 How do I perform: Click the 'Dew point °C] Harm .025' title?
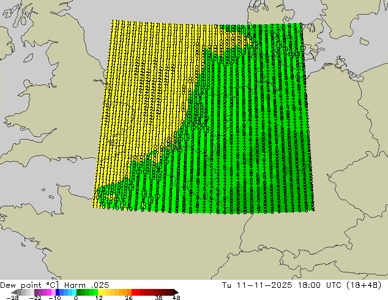54,285
